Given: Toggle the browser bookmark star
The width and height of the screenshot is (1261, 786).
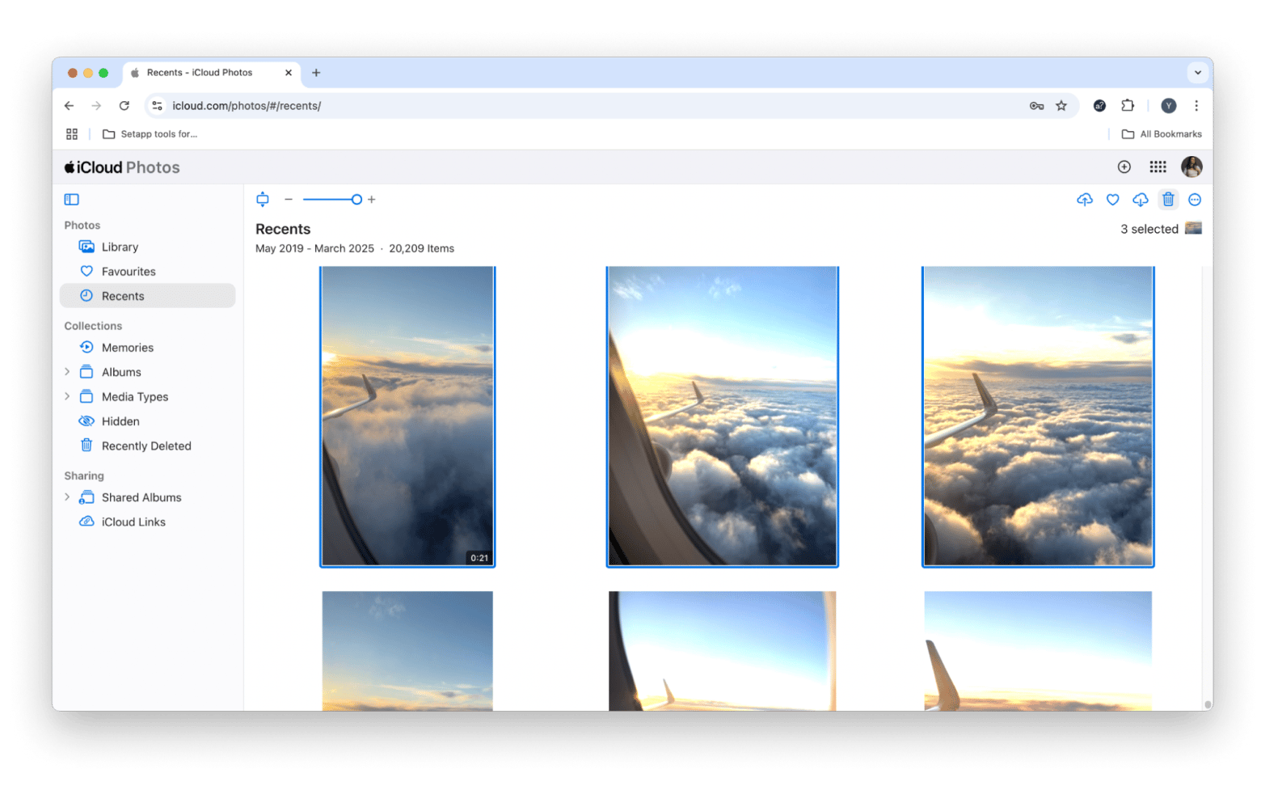Looking at the screenshot, I should [1061, 105].
